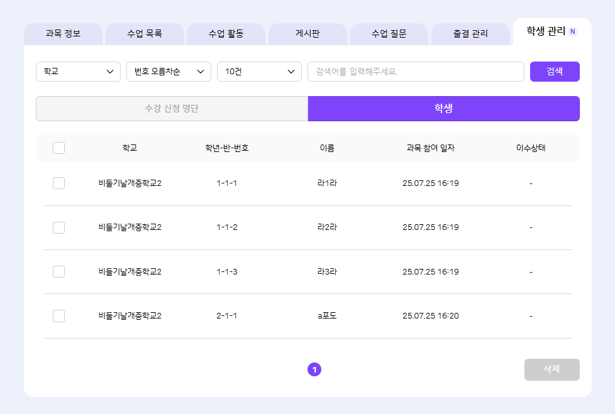
Task: Click page number 1 in pagination
Action: click(314, 369)
